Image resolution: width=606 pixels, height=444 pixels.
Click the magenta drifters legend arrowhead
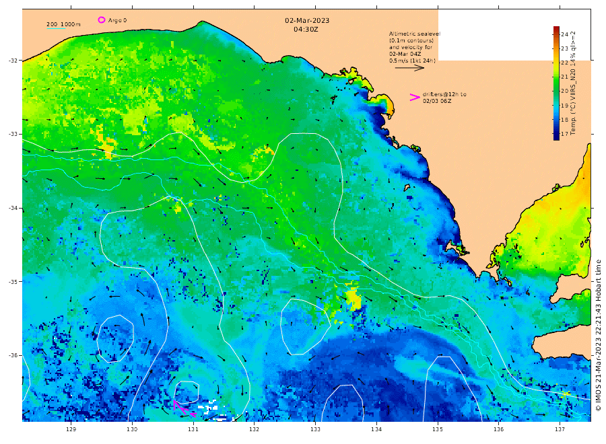[415, 98]
